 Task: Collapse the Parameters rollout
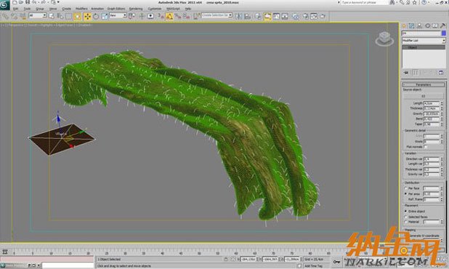pos(424,85)
